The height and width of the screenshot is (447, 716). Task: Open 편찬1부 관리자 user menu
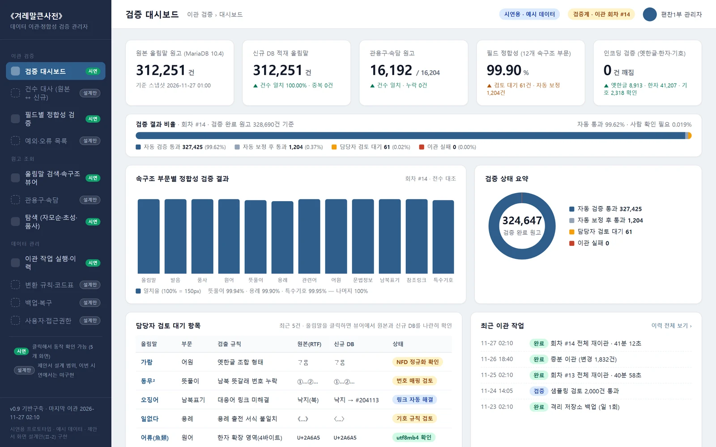673,14
